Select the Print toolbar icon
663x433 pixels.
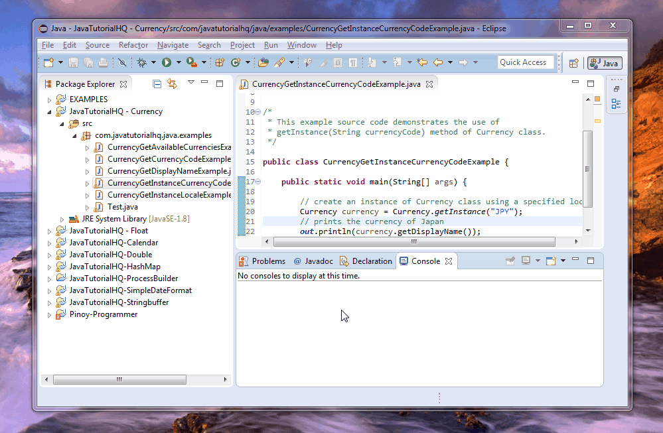tap(103, 62)
